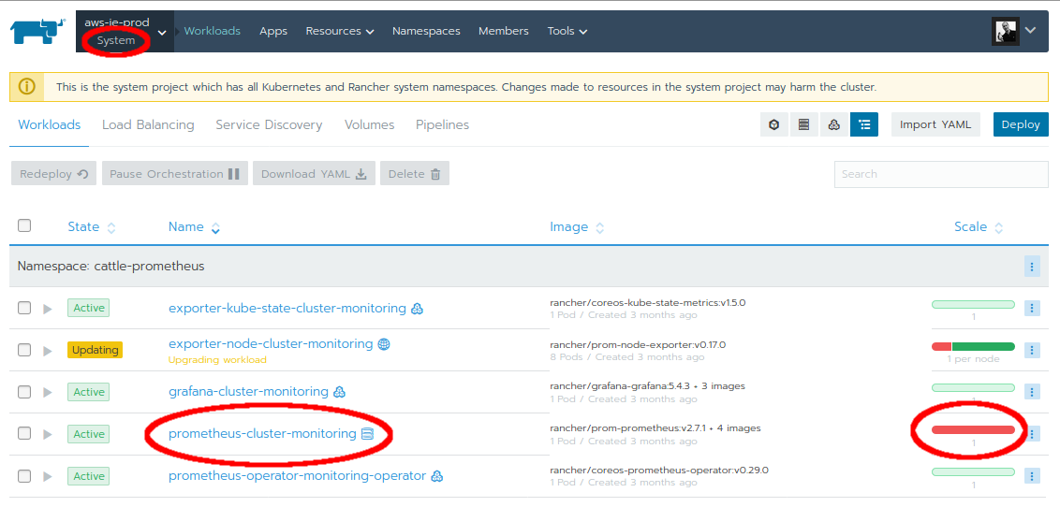
Task: Expand the prometheus-operator-monitoring-operator row
Action: pos(48,477)
